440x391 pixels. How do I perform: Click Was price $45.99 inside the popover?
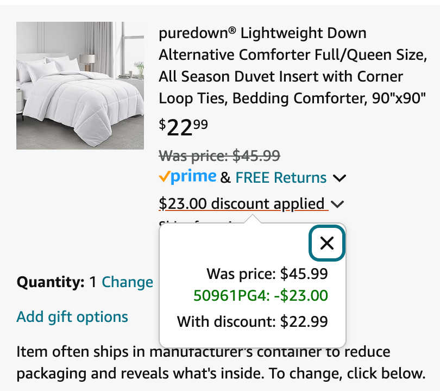267,274
